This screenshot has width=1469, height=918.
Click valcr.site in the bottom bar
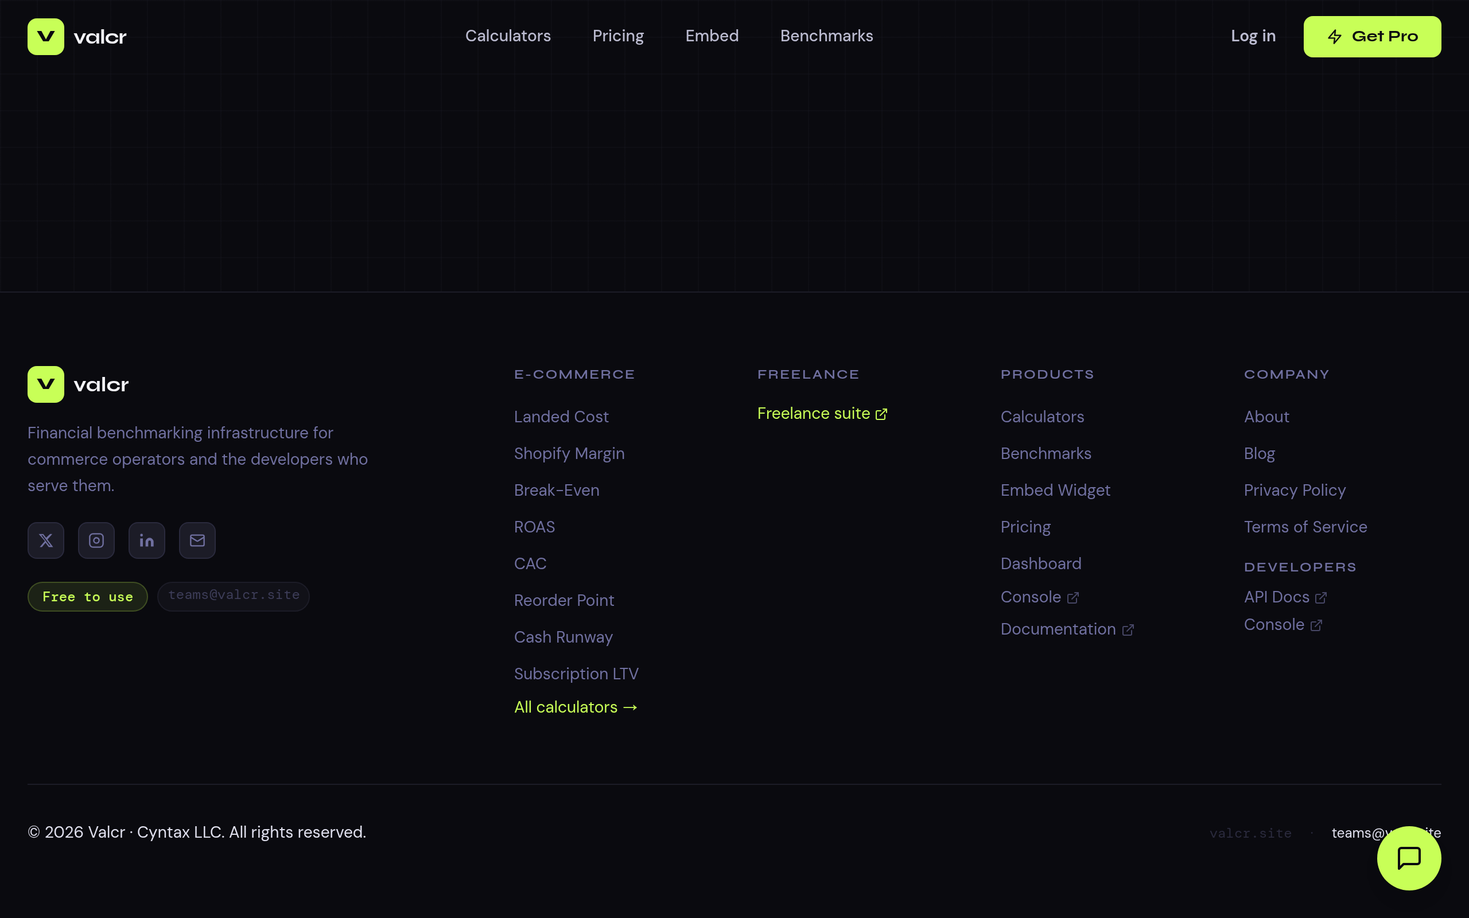(1250, 833)
